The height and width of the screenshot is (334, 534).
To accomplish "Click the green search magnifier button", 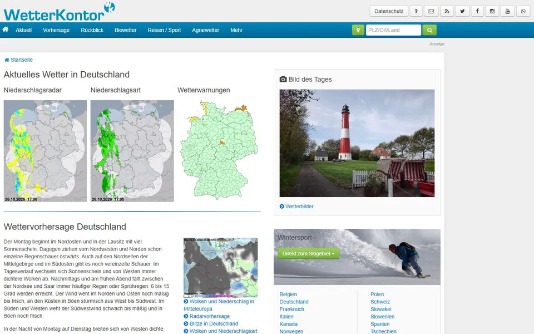I will click(x=429, y=30).
